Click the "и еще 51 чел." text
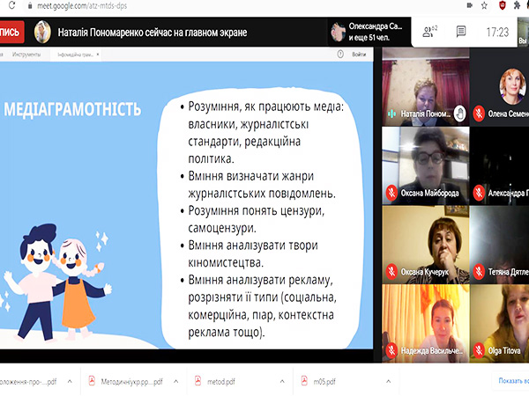Image resolution: width=529 pixels, height=396 pixels. tap(369, 38)
